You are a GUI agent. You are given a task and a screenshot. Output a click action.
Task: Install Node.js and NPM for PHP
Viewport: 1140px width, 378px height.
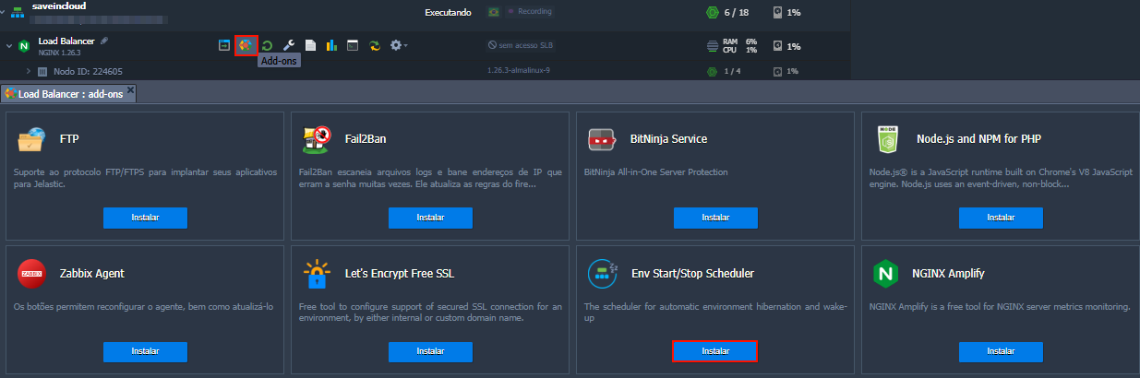click(x=1001, y=218)
